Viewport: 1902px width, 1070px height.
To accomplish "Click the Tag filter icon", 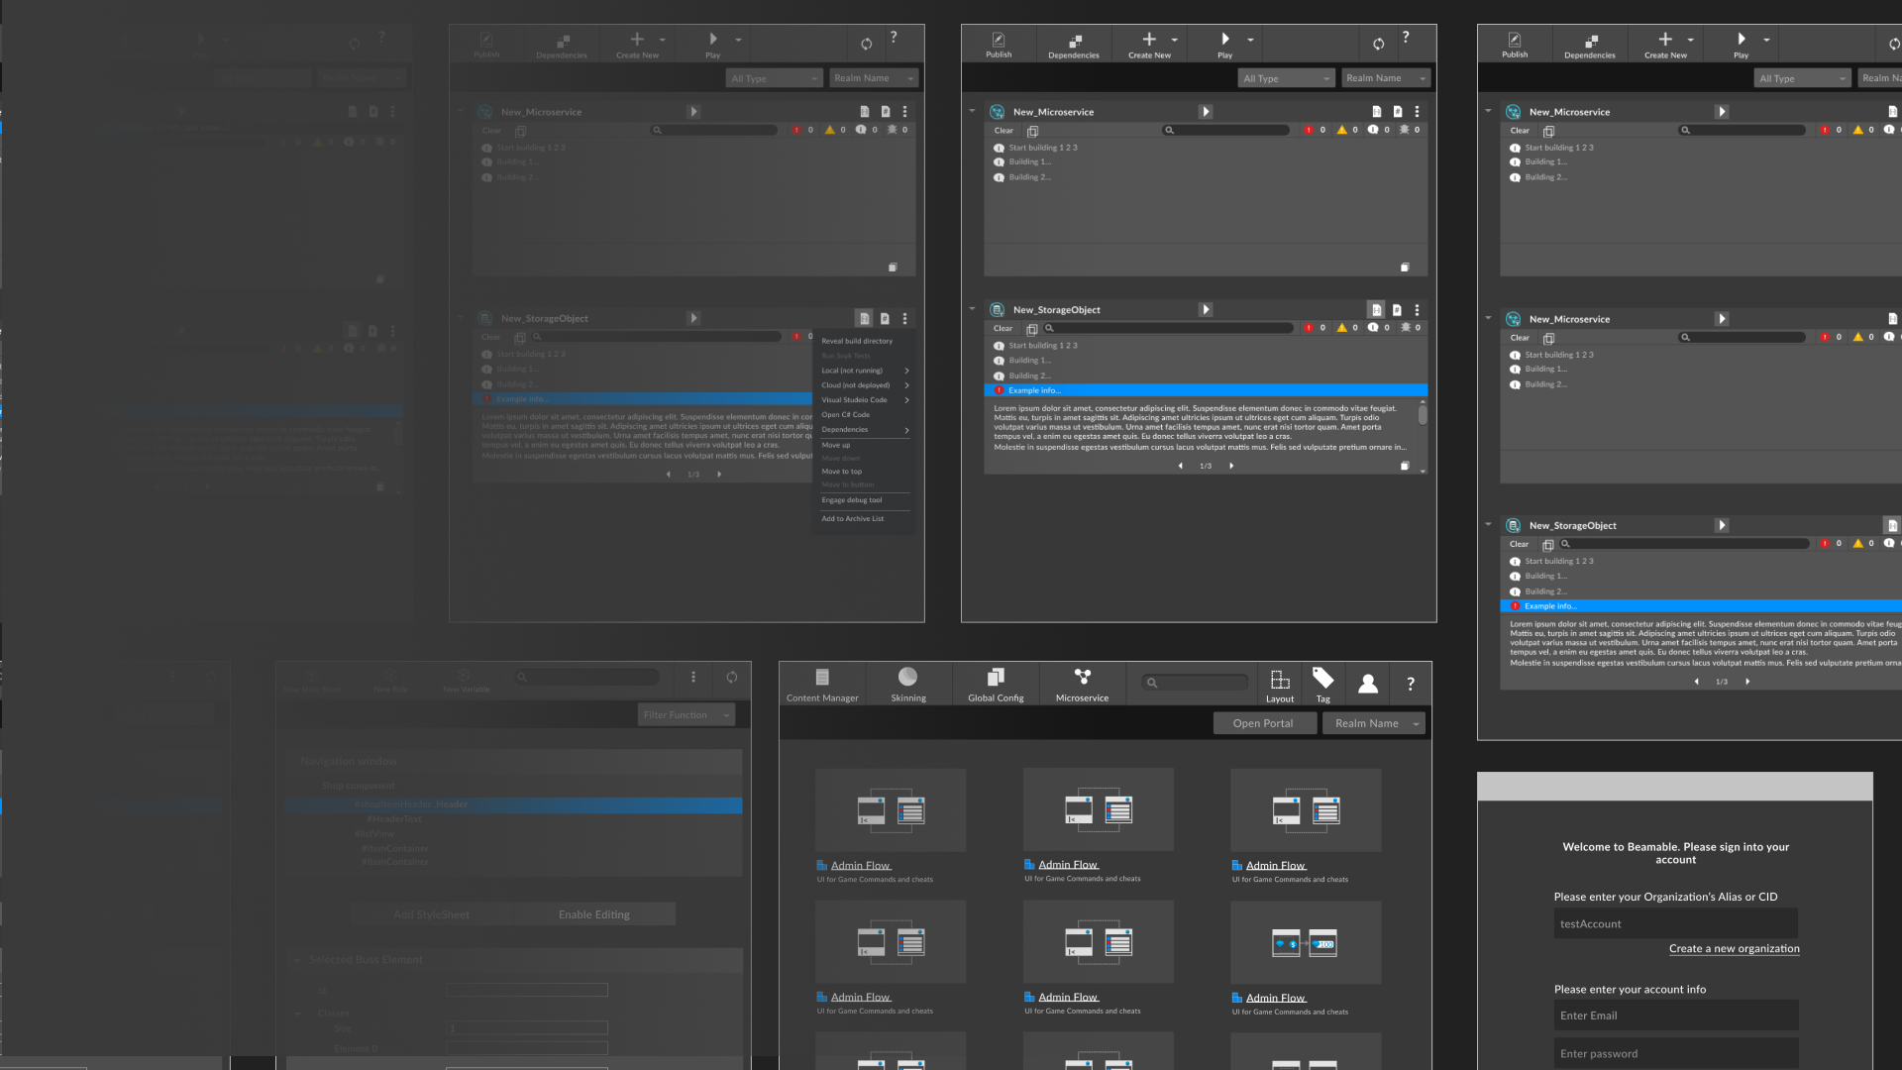I will coord(1322,684).
